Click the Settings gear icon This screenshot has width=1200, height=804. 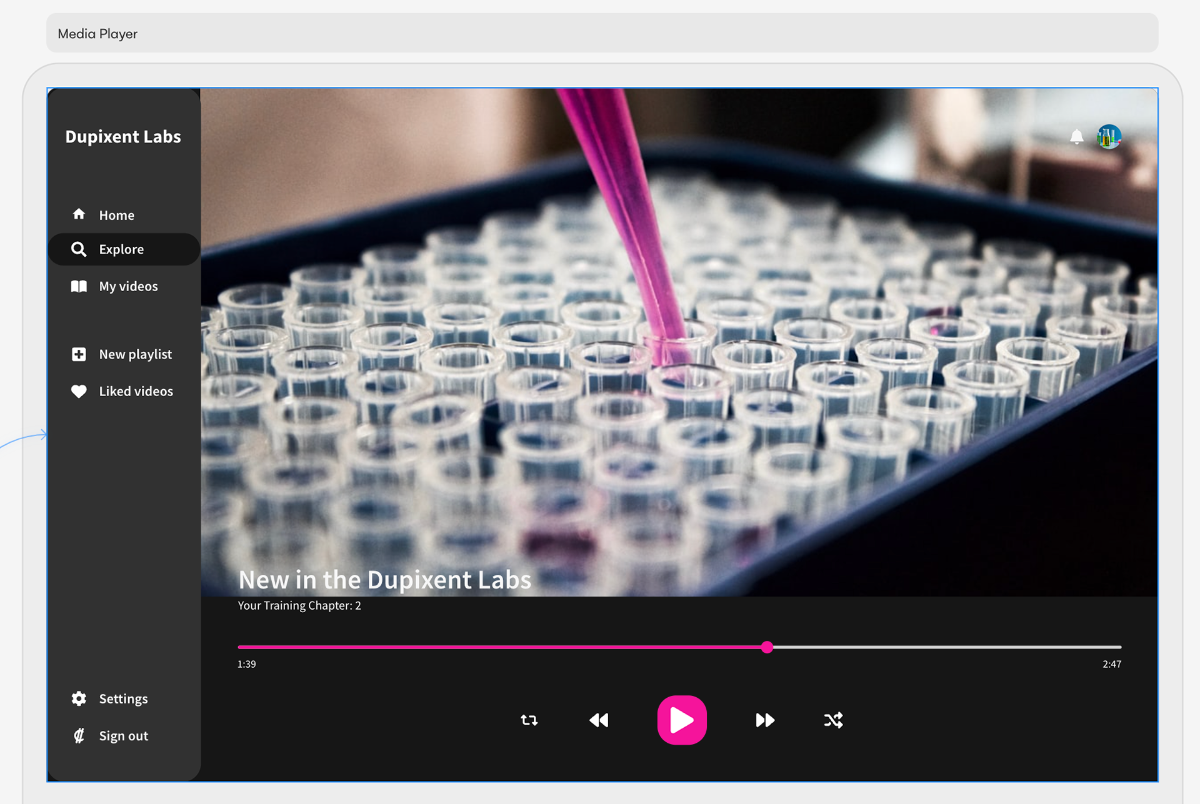(x=79, y=698)
